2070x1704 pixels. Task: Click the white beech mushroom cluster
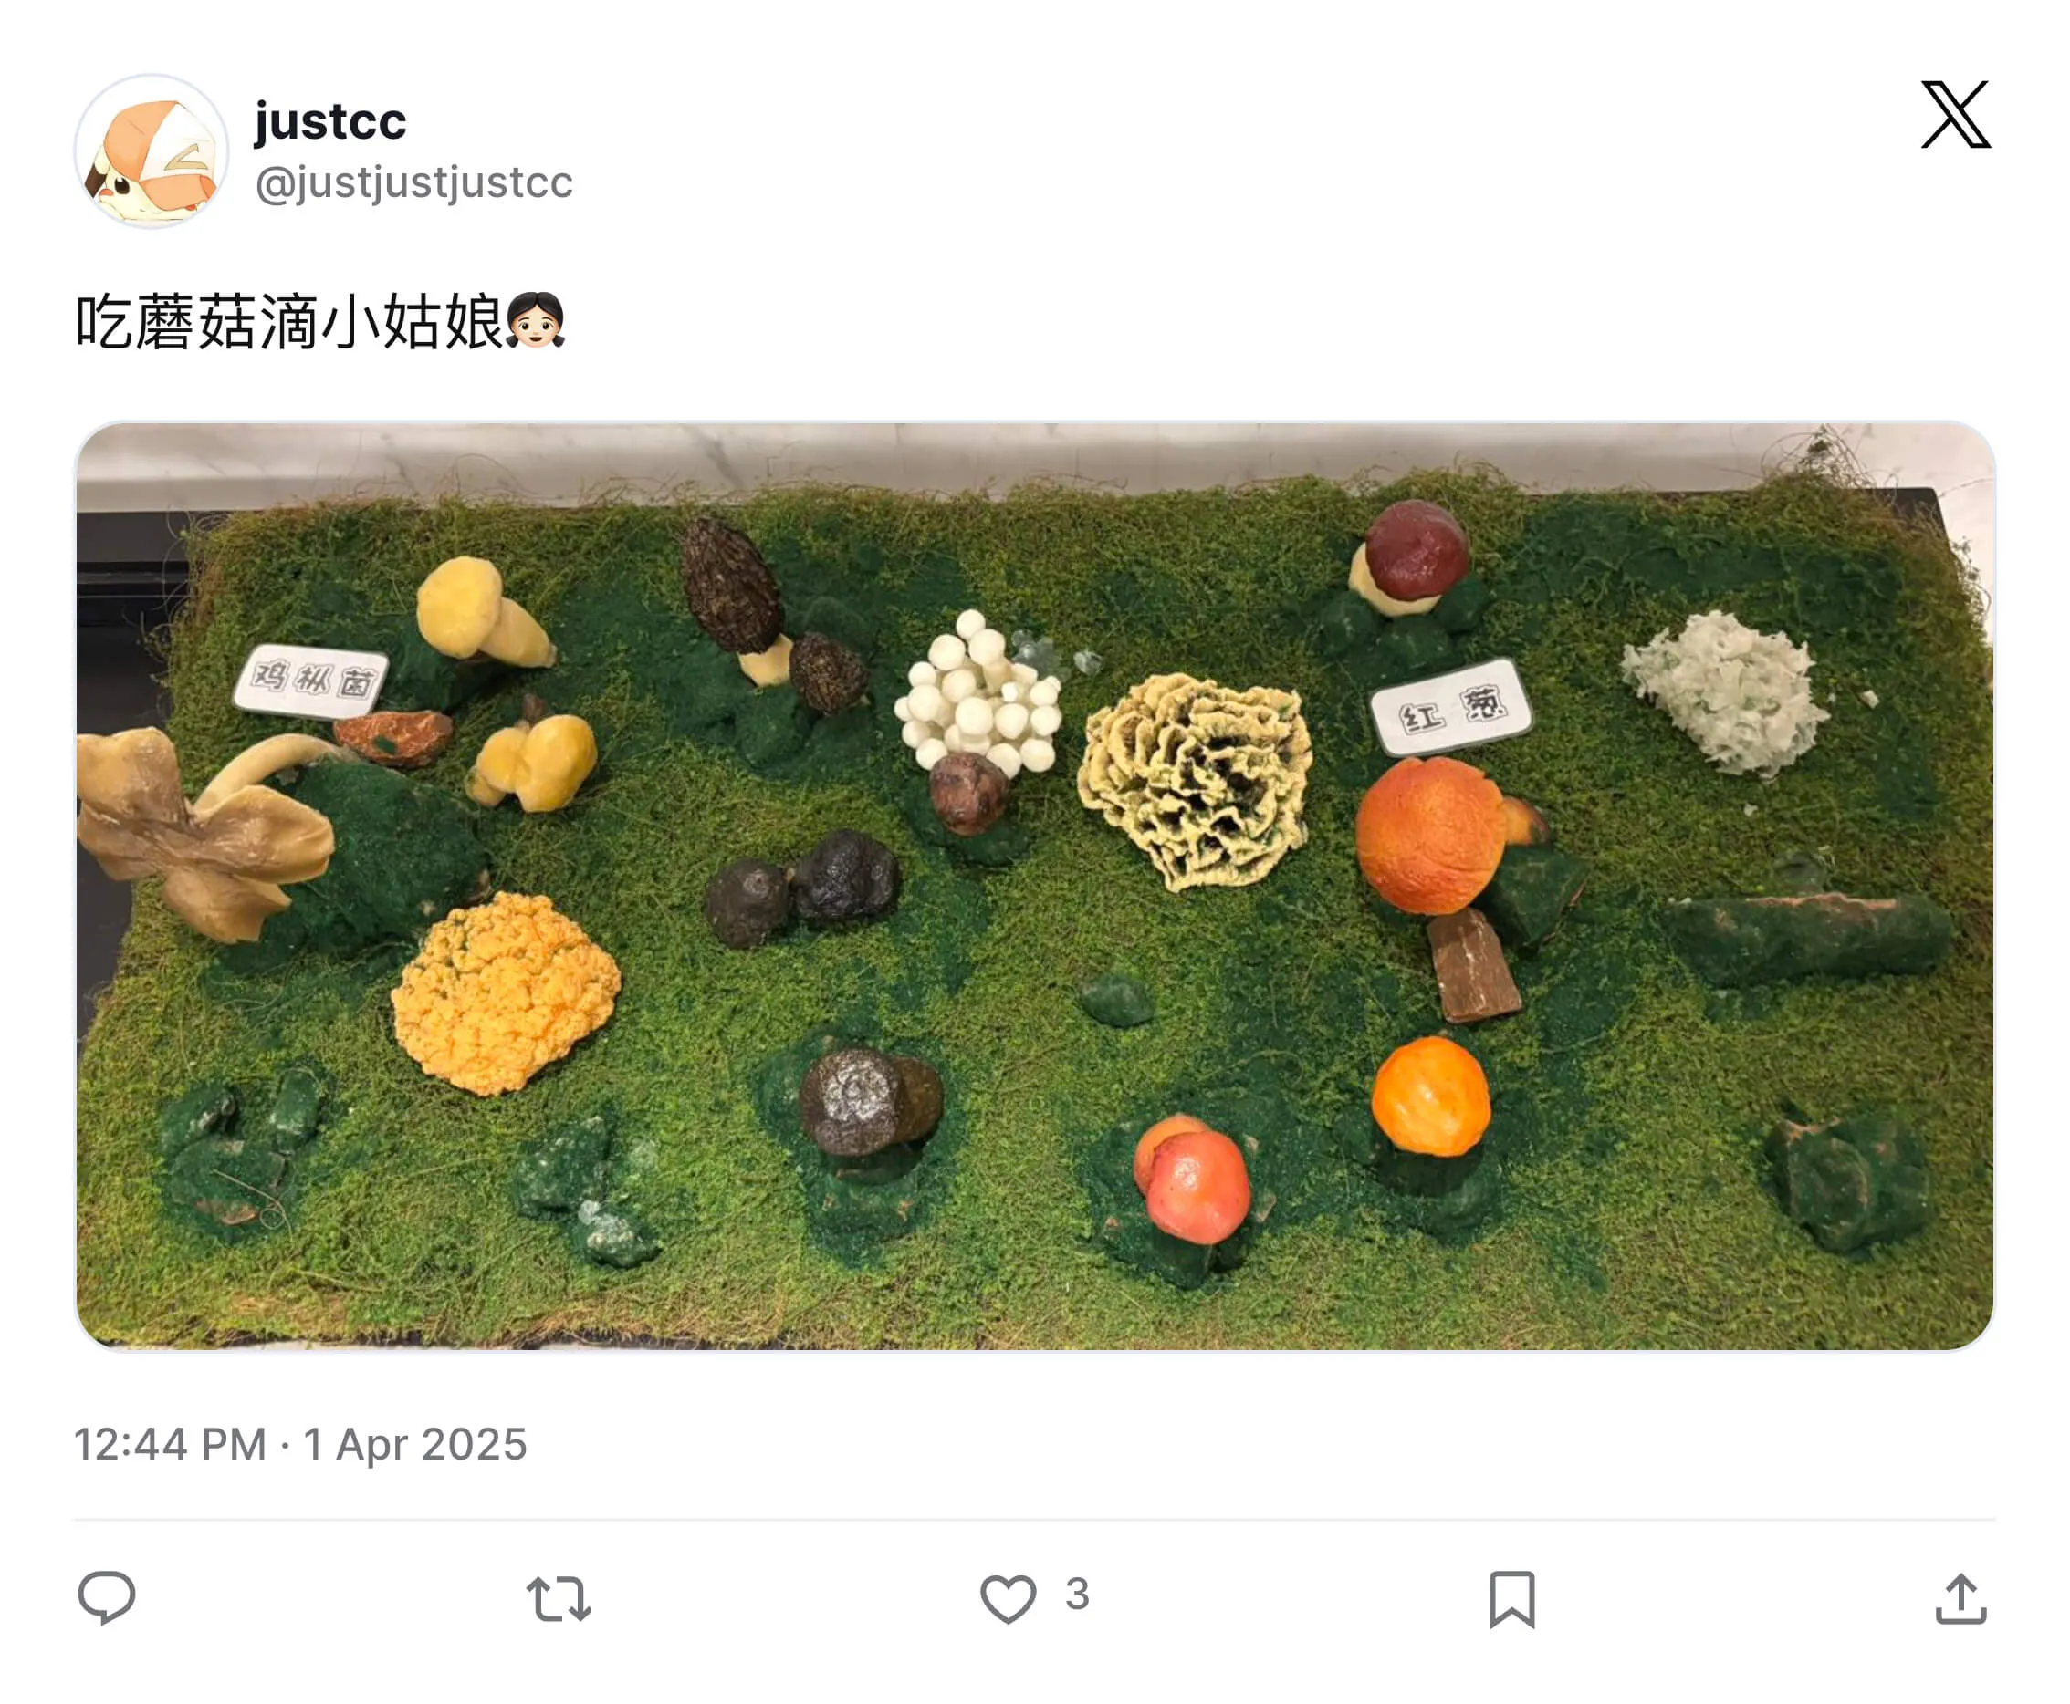click(977, 693)
